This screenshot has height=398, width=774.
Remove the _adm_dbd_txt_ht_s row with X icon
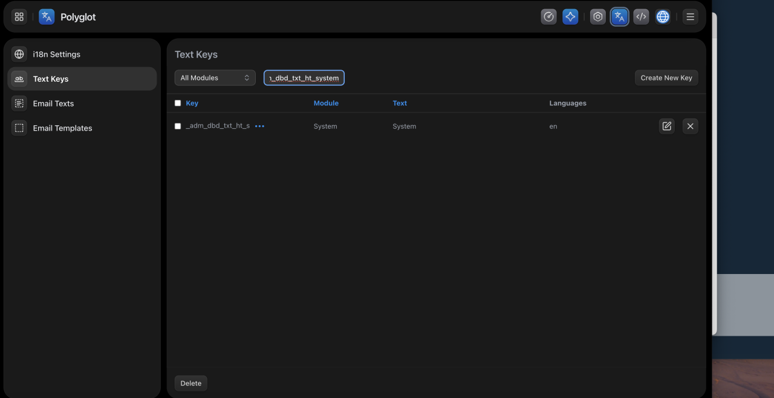coord(690,126)
